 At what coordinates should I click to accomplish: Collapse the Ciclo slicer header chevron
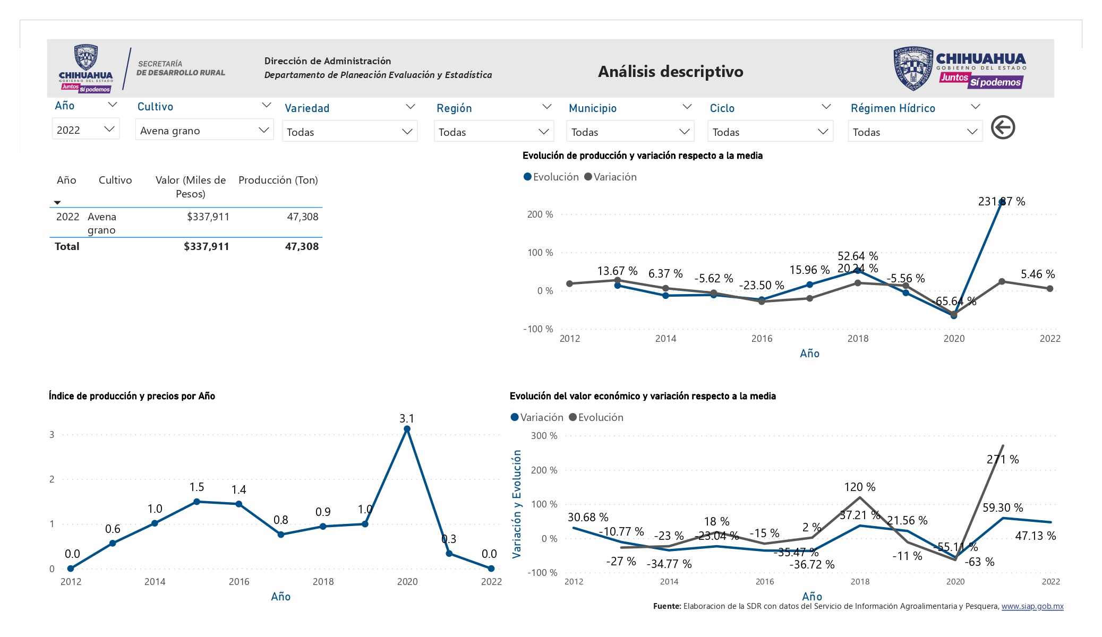click(826, 107)
